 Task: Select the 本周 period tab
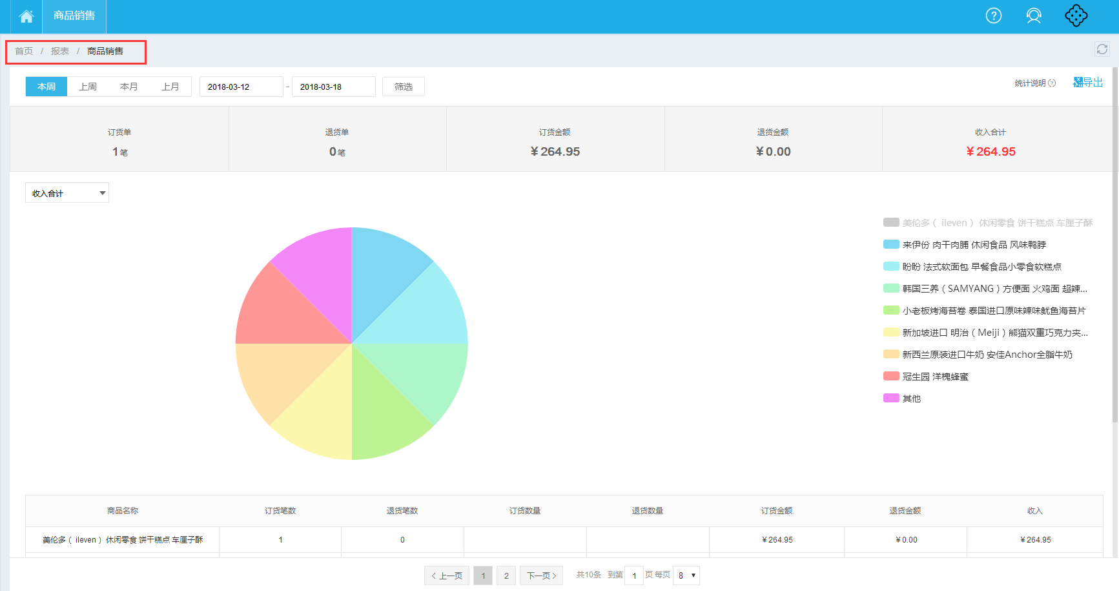click(46, 87)
